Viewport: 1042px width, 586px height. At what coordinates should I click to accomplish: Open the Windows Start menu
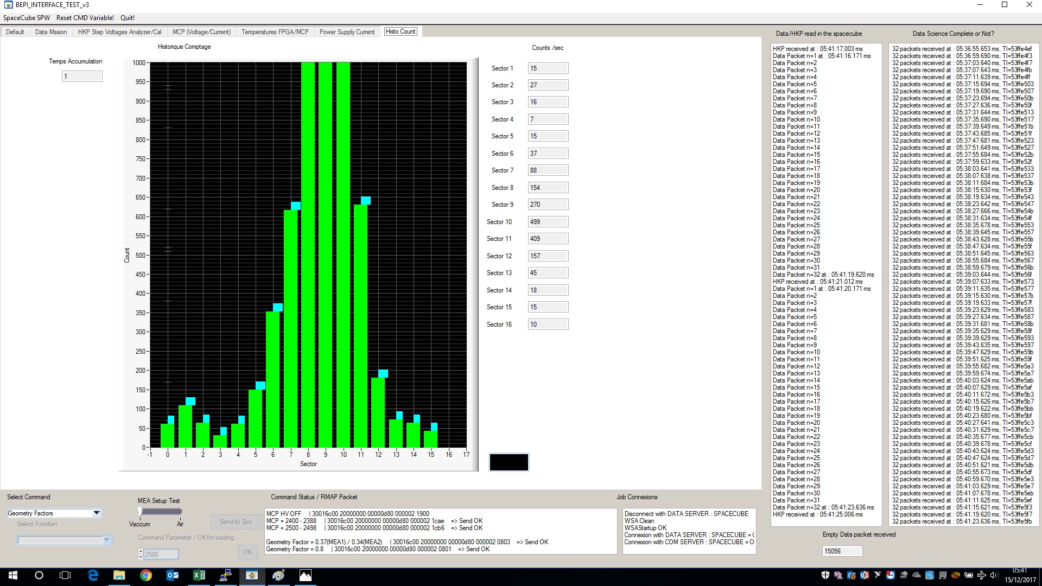tap(13, 575)
